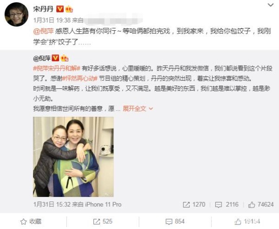The height and width of the screenshot is (229, 279).
Task: Open the quoted author @倪萍 name
Action: (42, 58)
